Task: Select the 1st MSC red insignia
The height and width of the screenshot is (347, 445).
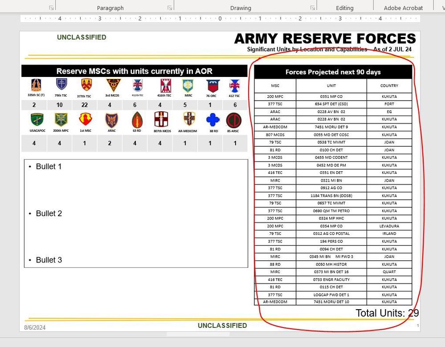Action: pos(86,119)
